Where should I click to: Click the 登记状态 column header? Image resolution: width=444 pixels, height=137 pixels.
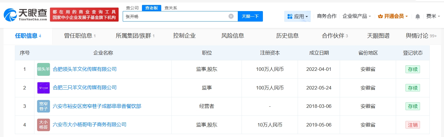pyautogui.click(x=413, y=53)
